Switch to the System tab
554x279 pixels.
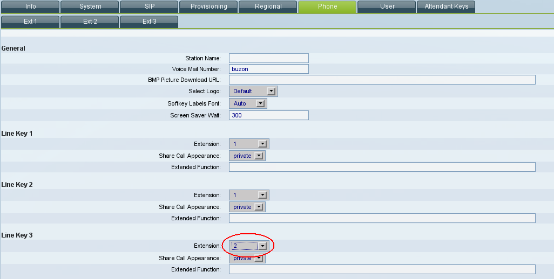coord(90,7)
